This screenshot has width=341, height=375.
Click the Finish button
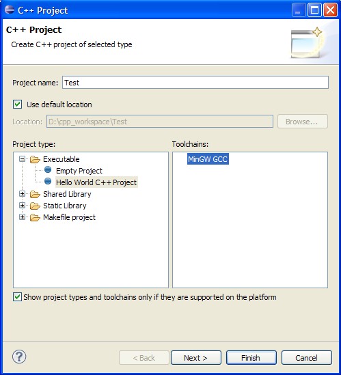click(251, 358)
